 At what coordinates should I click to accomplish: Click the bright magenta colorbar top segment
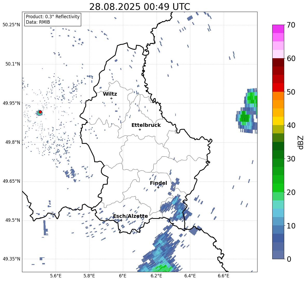278,29
